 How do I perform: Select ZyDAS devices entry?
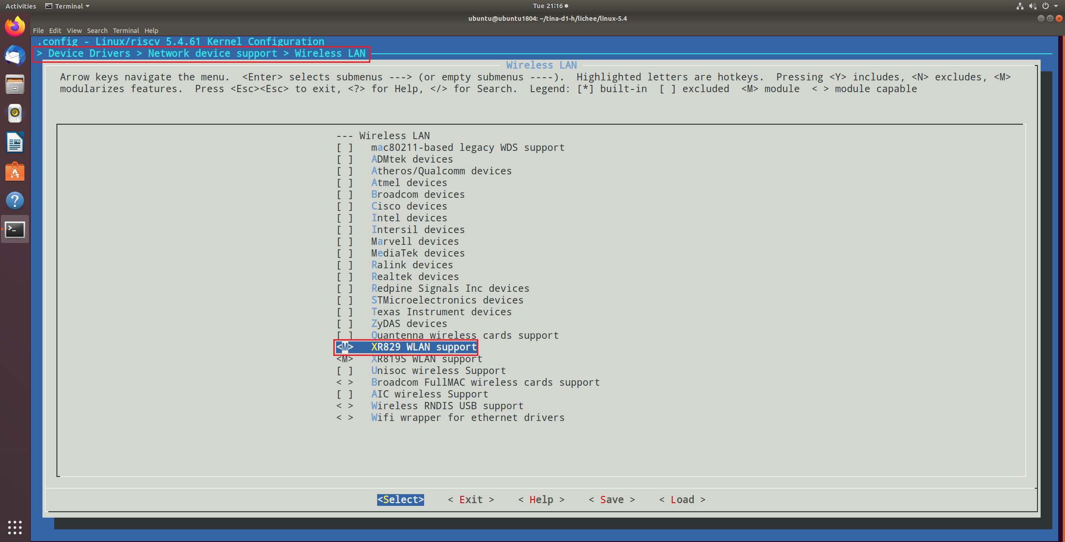pos(409,324)
